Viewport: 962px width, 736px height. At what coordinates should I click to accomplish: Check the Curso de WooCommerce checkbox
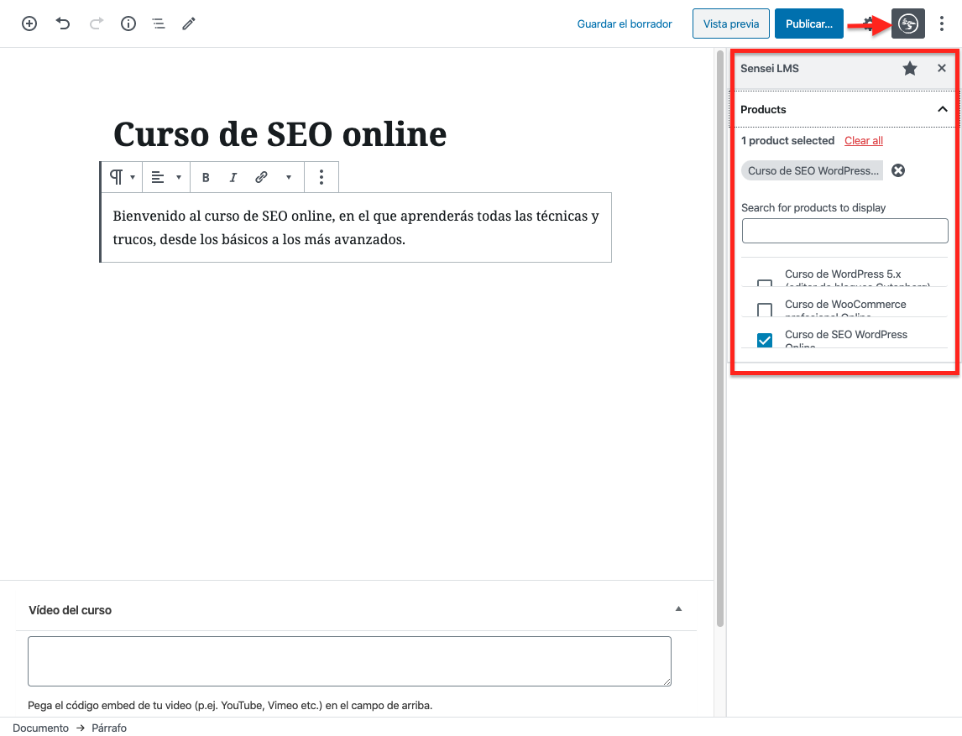pyautogui.click(x=765, y=310)
